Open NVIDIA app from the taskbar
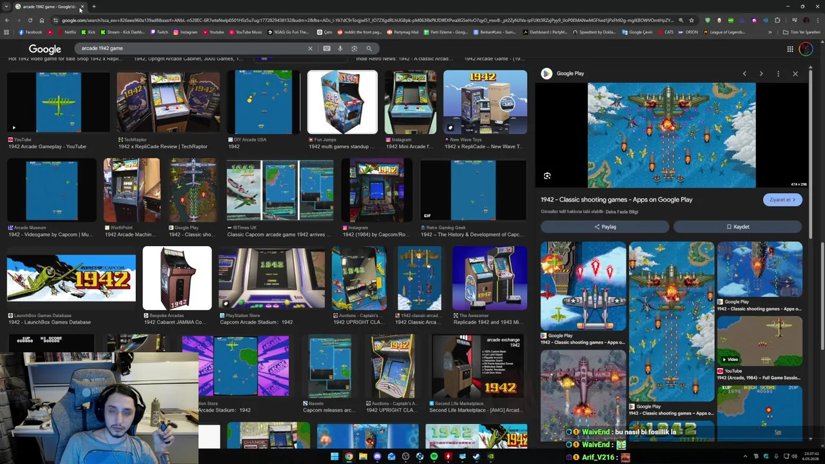 [490, 457]
